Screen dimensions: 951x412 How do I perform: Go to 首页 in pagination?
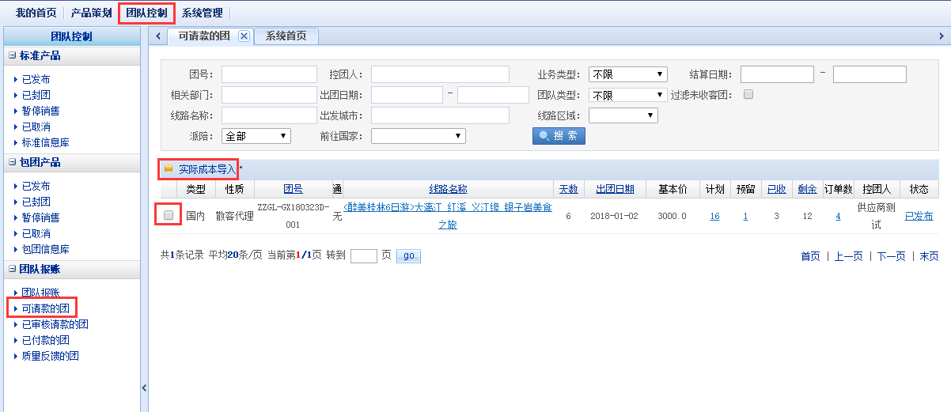tap(810, 256)
